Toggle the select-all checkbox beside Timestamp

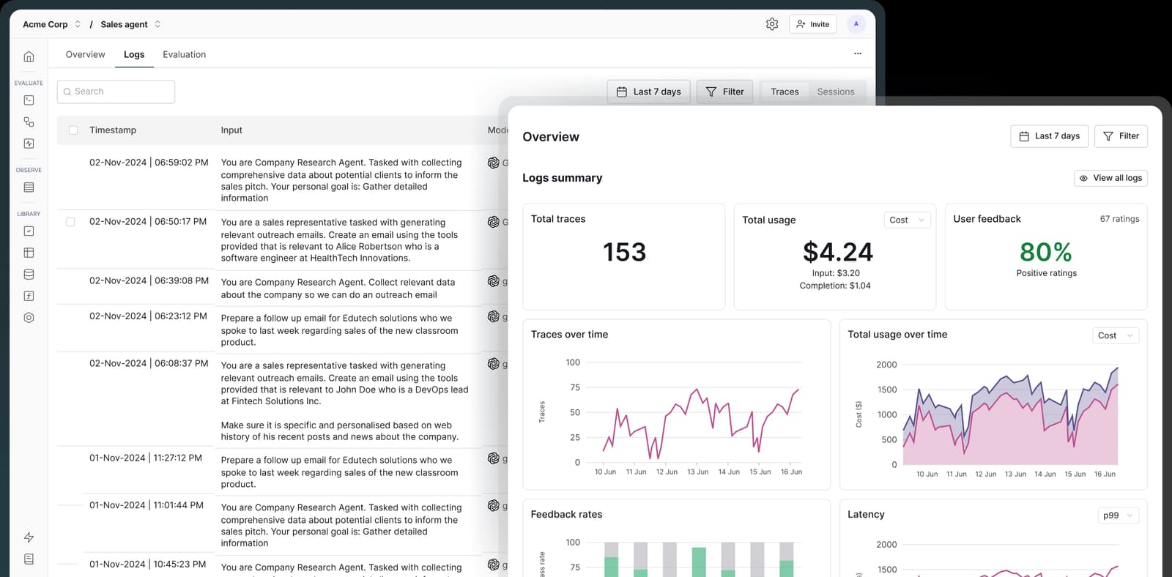coord(73,130)
